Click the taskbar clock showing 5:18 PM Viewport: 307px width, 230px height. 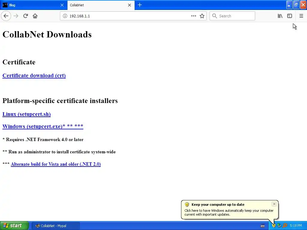tap(296, 226)
